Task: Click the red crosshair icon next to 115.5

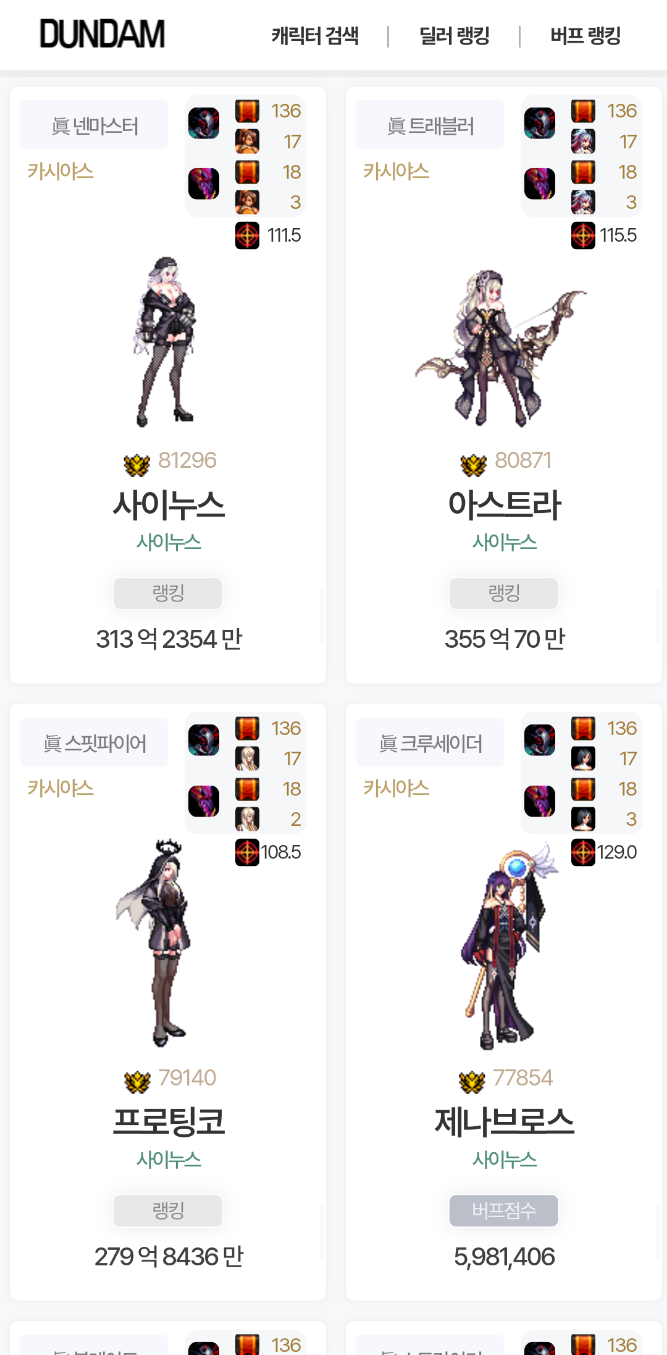Action: tap(583, 236)
